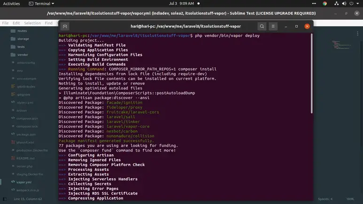This screenshot has height=204, width=363.
Task: Open staging.Dockerfile in sidebar
Action: tap(30, 174)
